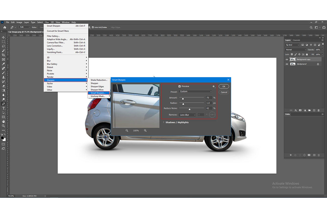
Task: Click the zoom-in magnifier under the preview
Action: pos(145,131)
